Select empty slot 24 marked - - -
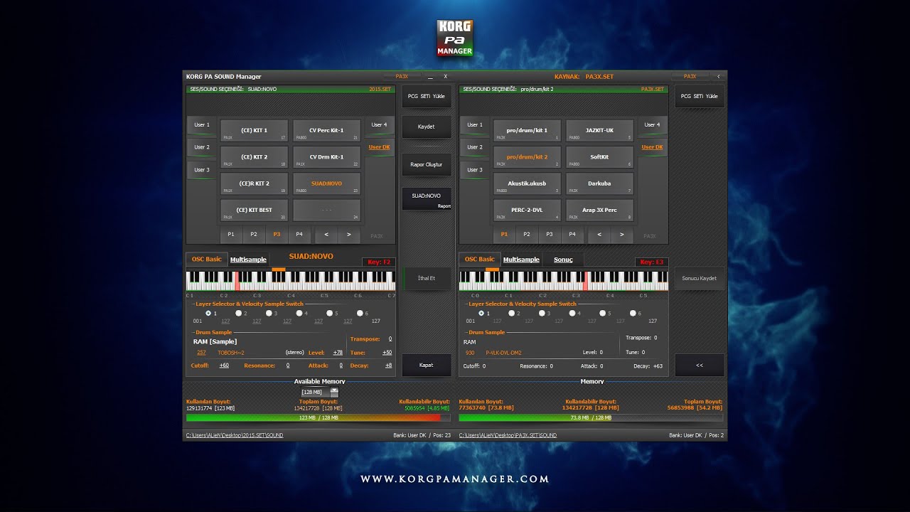910x512 pixels. (x=326, y=210)
